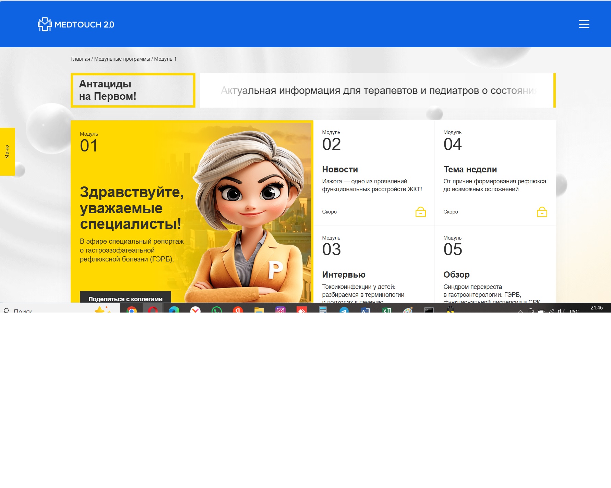Click the Антациды на Первом! heading box
This screenshot has width=611, height=488.
(133, 90)
